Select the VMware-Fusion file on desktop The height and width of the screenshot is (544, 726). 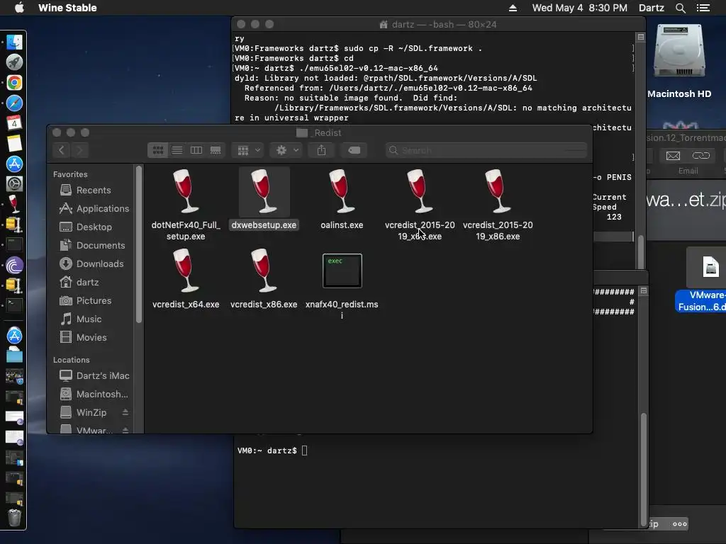point(709,267)
